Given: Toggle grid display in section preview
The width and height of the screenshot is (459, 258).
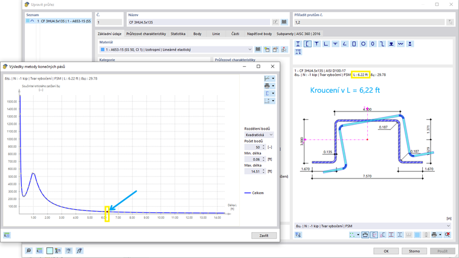Looking at the screenshot, I should coord(417,234).
